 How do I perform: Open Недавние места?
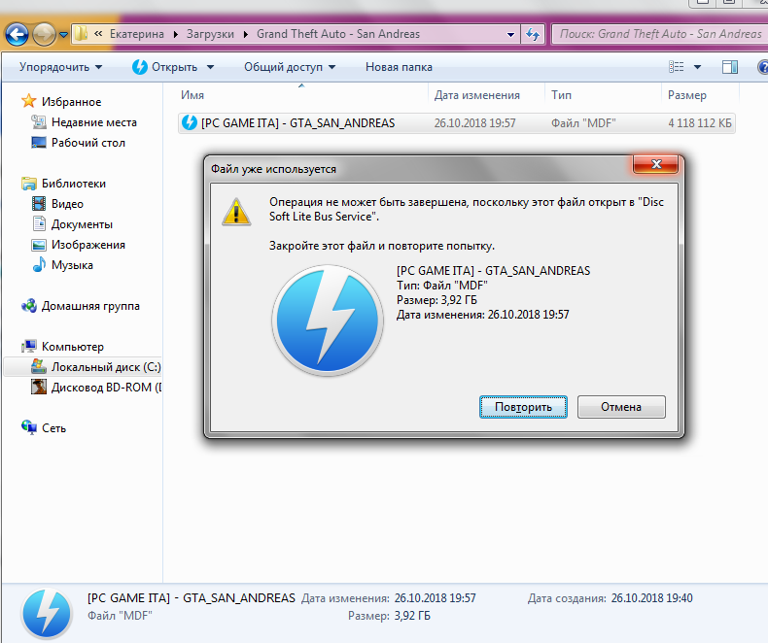coord(94,122)
